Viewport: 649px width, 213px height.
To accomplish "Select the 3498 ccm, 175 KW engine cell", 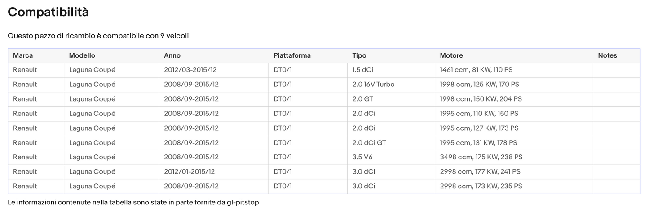I will click(481, 157).
